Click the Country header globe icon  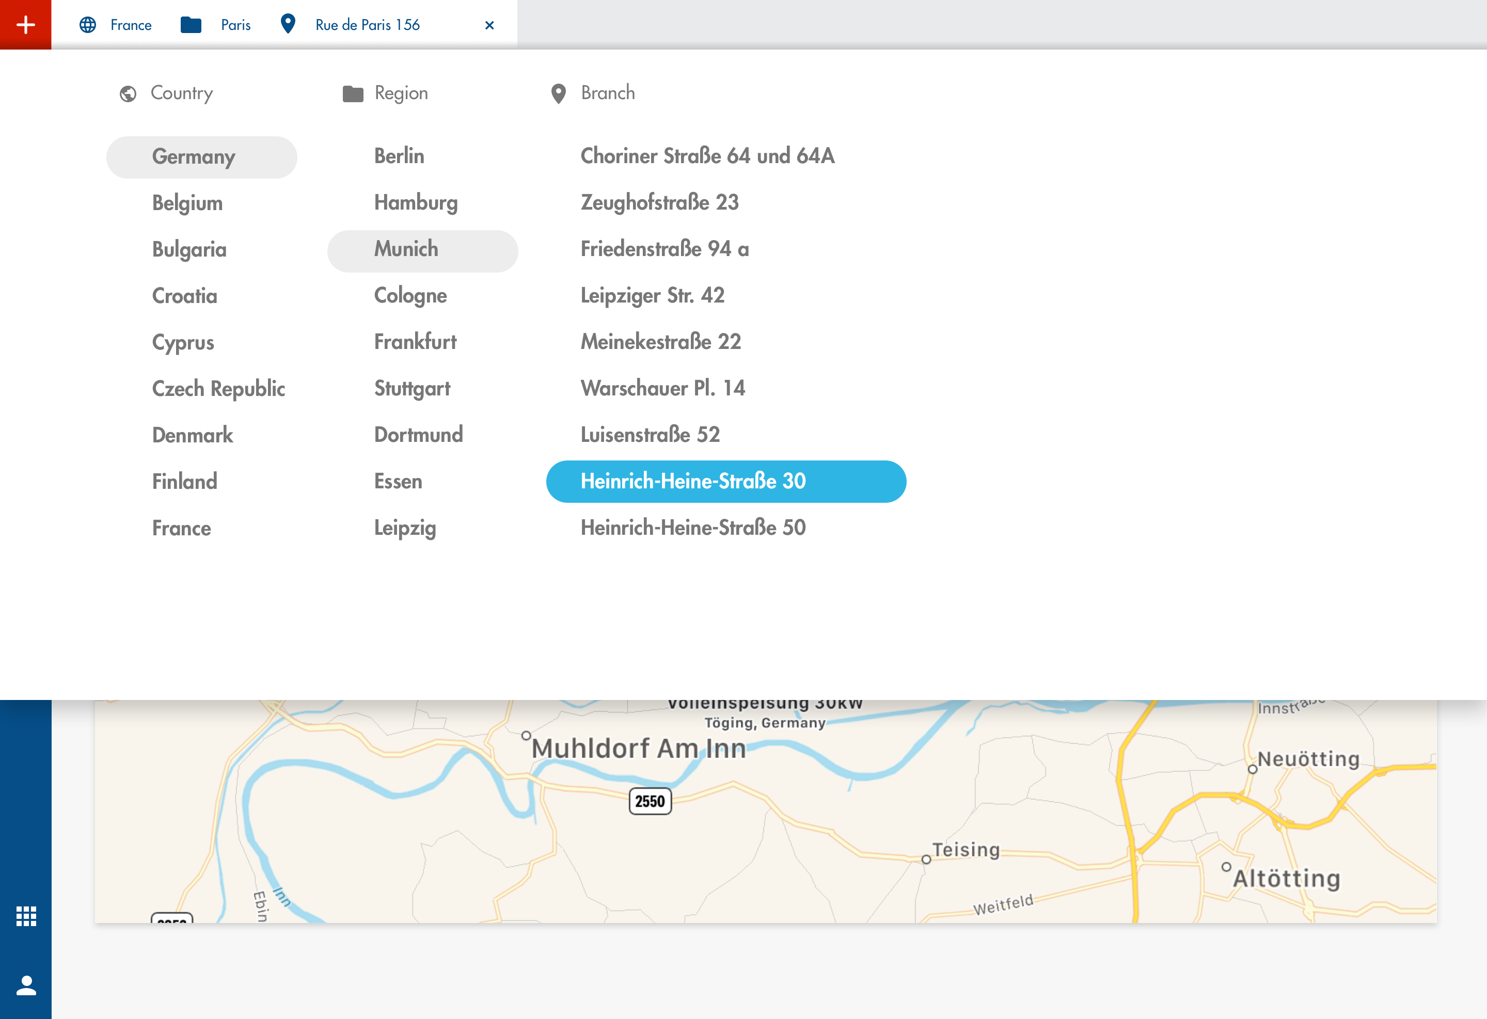(x=128, y=94)
